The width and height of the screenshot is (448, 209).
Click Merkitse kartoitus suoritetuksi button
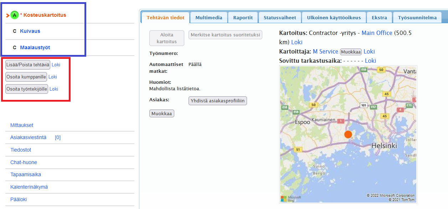point(225,35)
